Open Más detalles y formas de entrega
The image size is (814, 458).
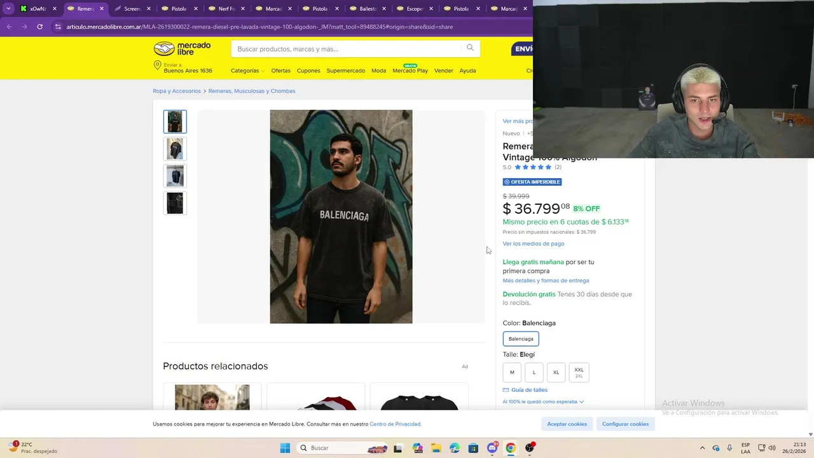pyautogui.click(x=546, y=281)
